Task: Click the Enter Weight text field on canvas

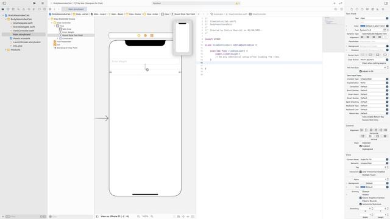Action: [x=145, y=61]
